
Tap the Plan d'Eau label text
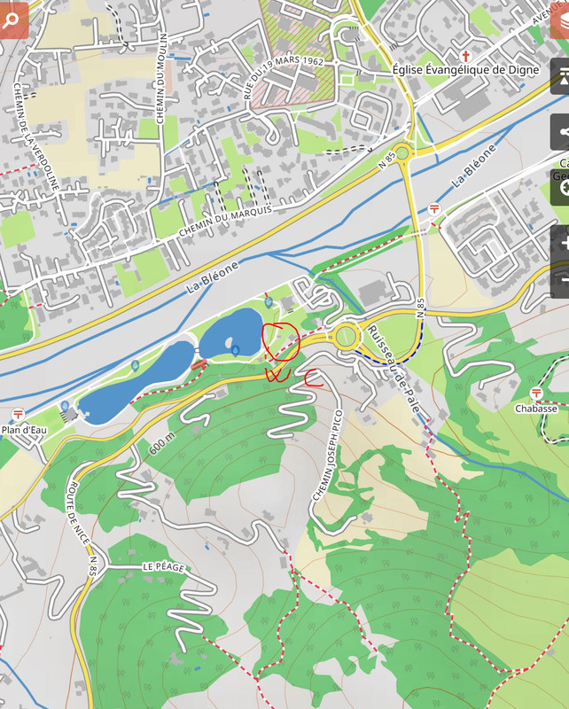pyautogui.click(x=24, y=430)
